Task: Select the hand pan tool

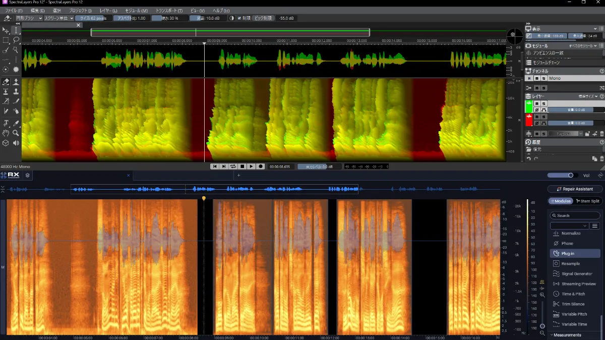Action: pos(6,133)
